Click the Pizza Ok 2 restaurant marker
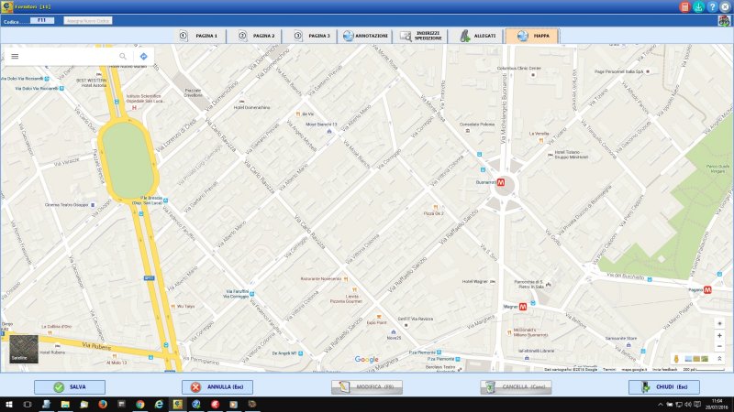Viewport: 734px width, 412px height. click(436, 208)
